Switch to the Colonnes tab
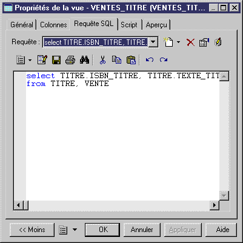The height and width of the screenshot is (243, 243). [53, 25]
